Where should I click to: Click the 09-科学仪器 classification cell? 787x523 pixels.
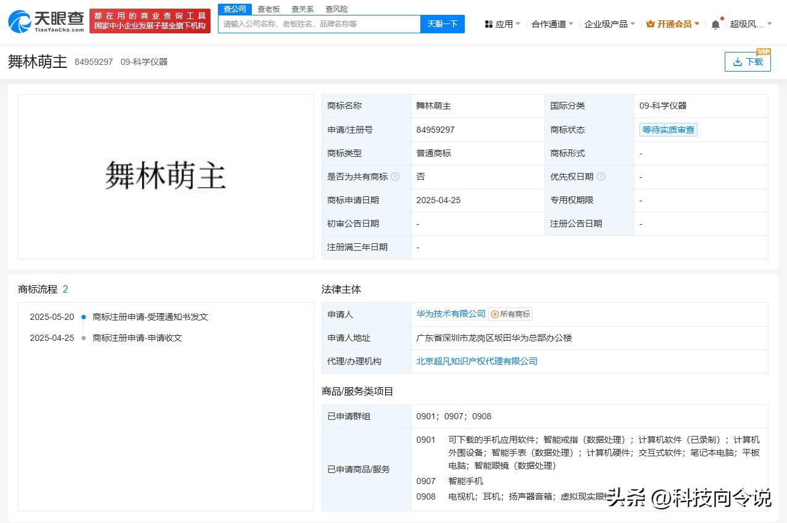(701, 106)
